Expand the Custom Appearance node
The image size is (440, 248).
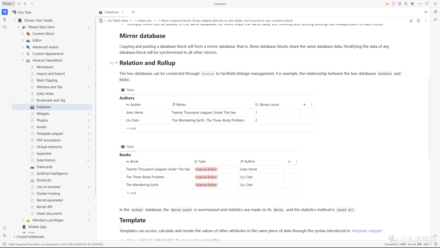(x=23, y=54)
